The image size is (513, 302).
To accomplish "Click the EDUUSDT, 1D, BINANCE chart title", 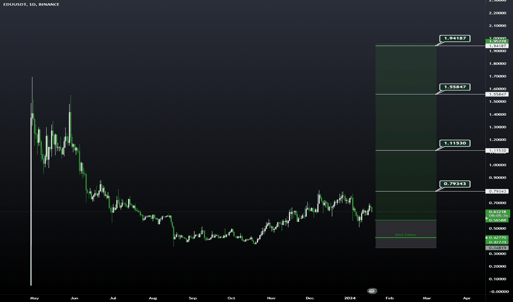I will click(31, 4).
